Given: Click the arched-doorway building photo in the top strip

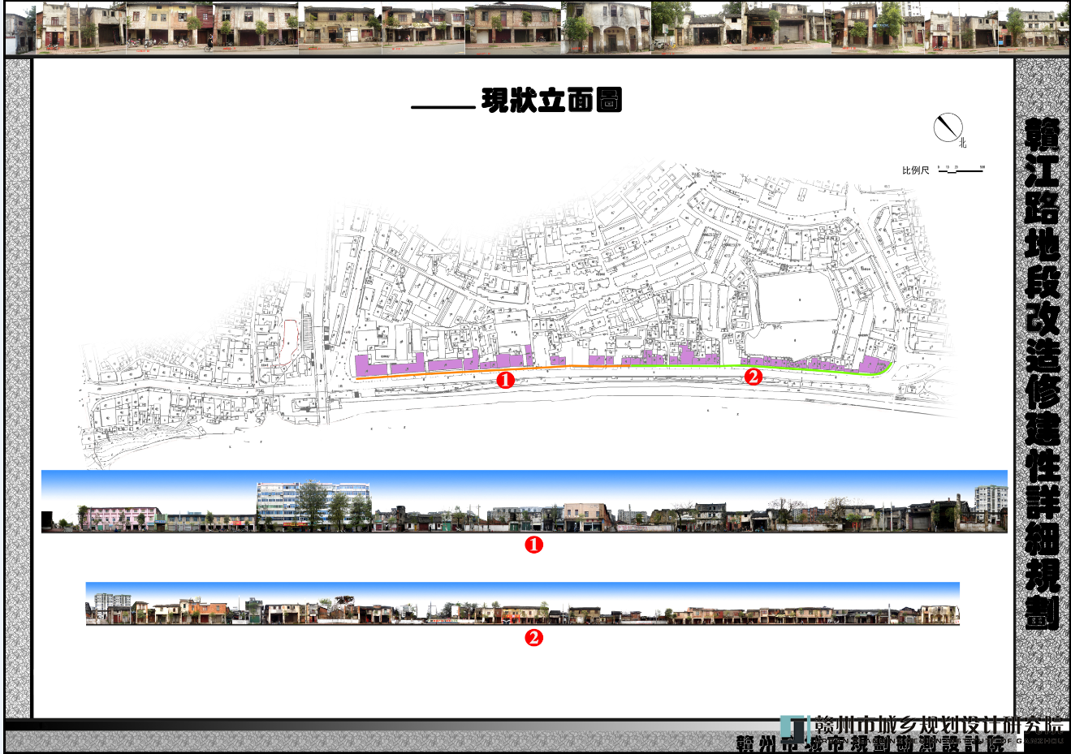Looking at the screenshot, I should tap(606, 28).
